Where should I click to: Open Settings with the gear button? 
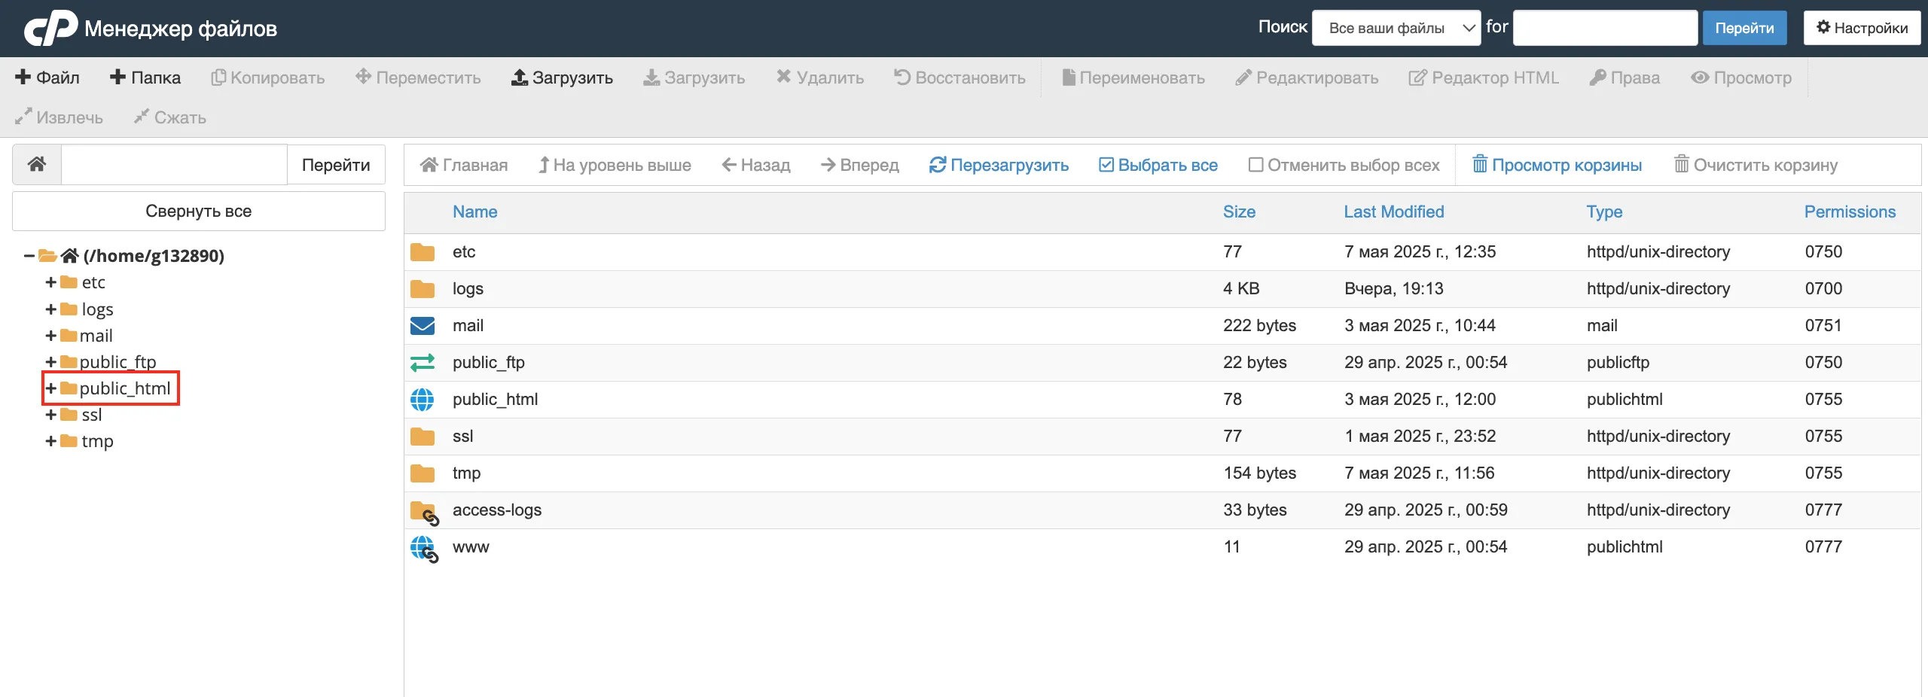point(1862,29)
